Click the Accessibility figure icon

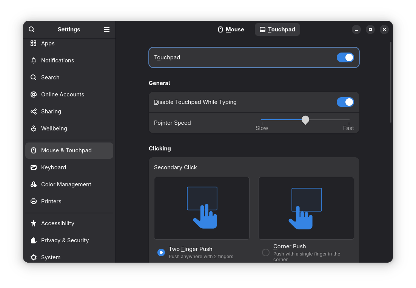(x=34, y=223)
